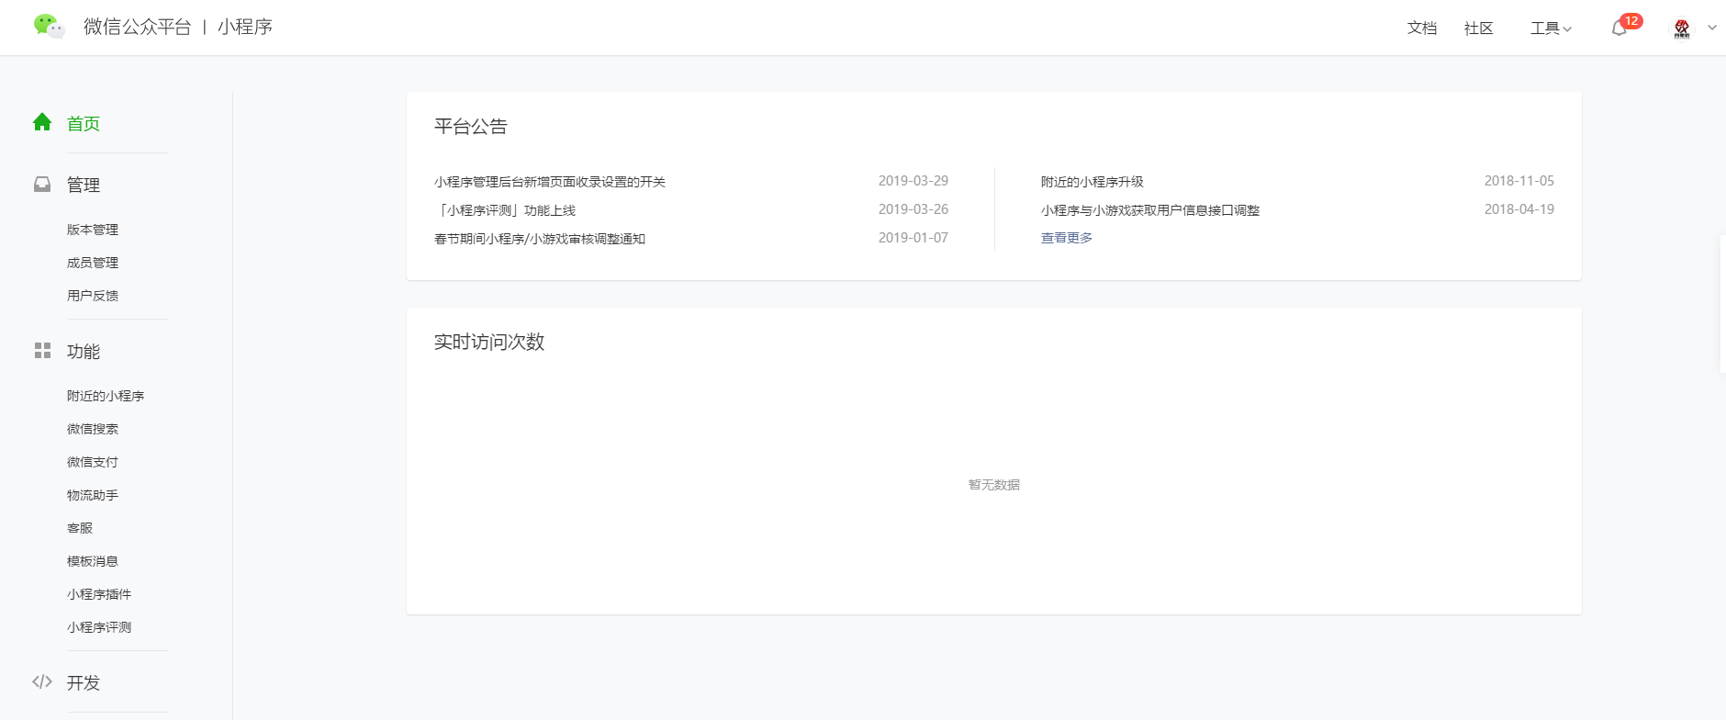Open announcement 小程序管理后台新增页面收录设置的开关
The width and height of the screenshot is (1726, 720).
tap(550, 182)
